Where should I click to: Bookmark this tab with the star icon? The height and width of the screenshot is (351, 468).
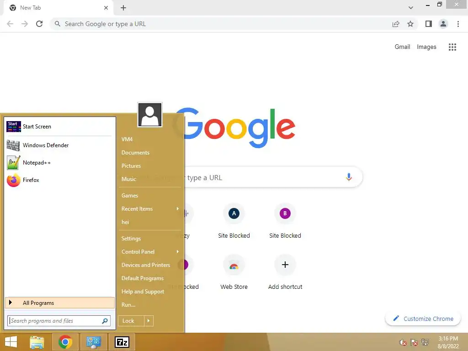click(410, 24)
